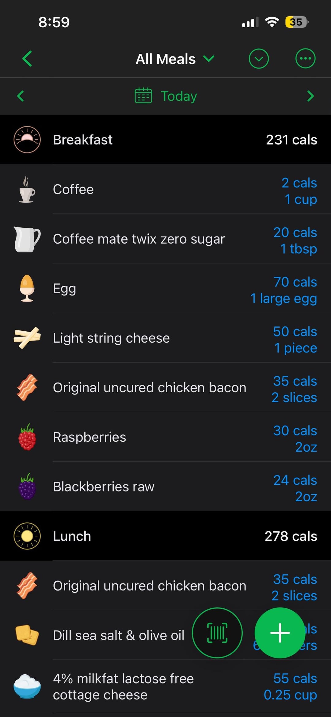Go to the previous day

(x=21, y=96)
